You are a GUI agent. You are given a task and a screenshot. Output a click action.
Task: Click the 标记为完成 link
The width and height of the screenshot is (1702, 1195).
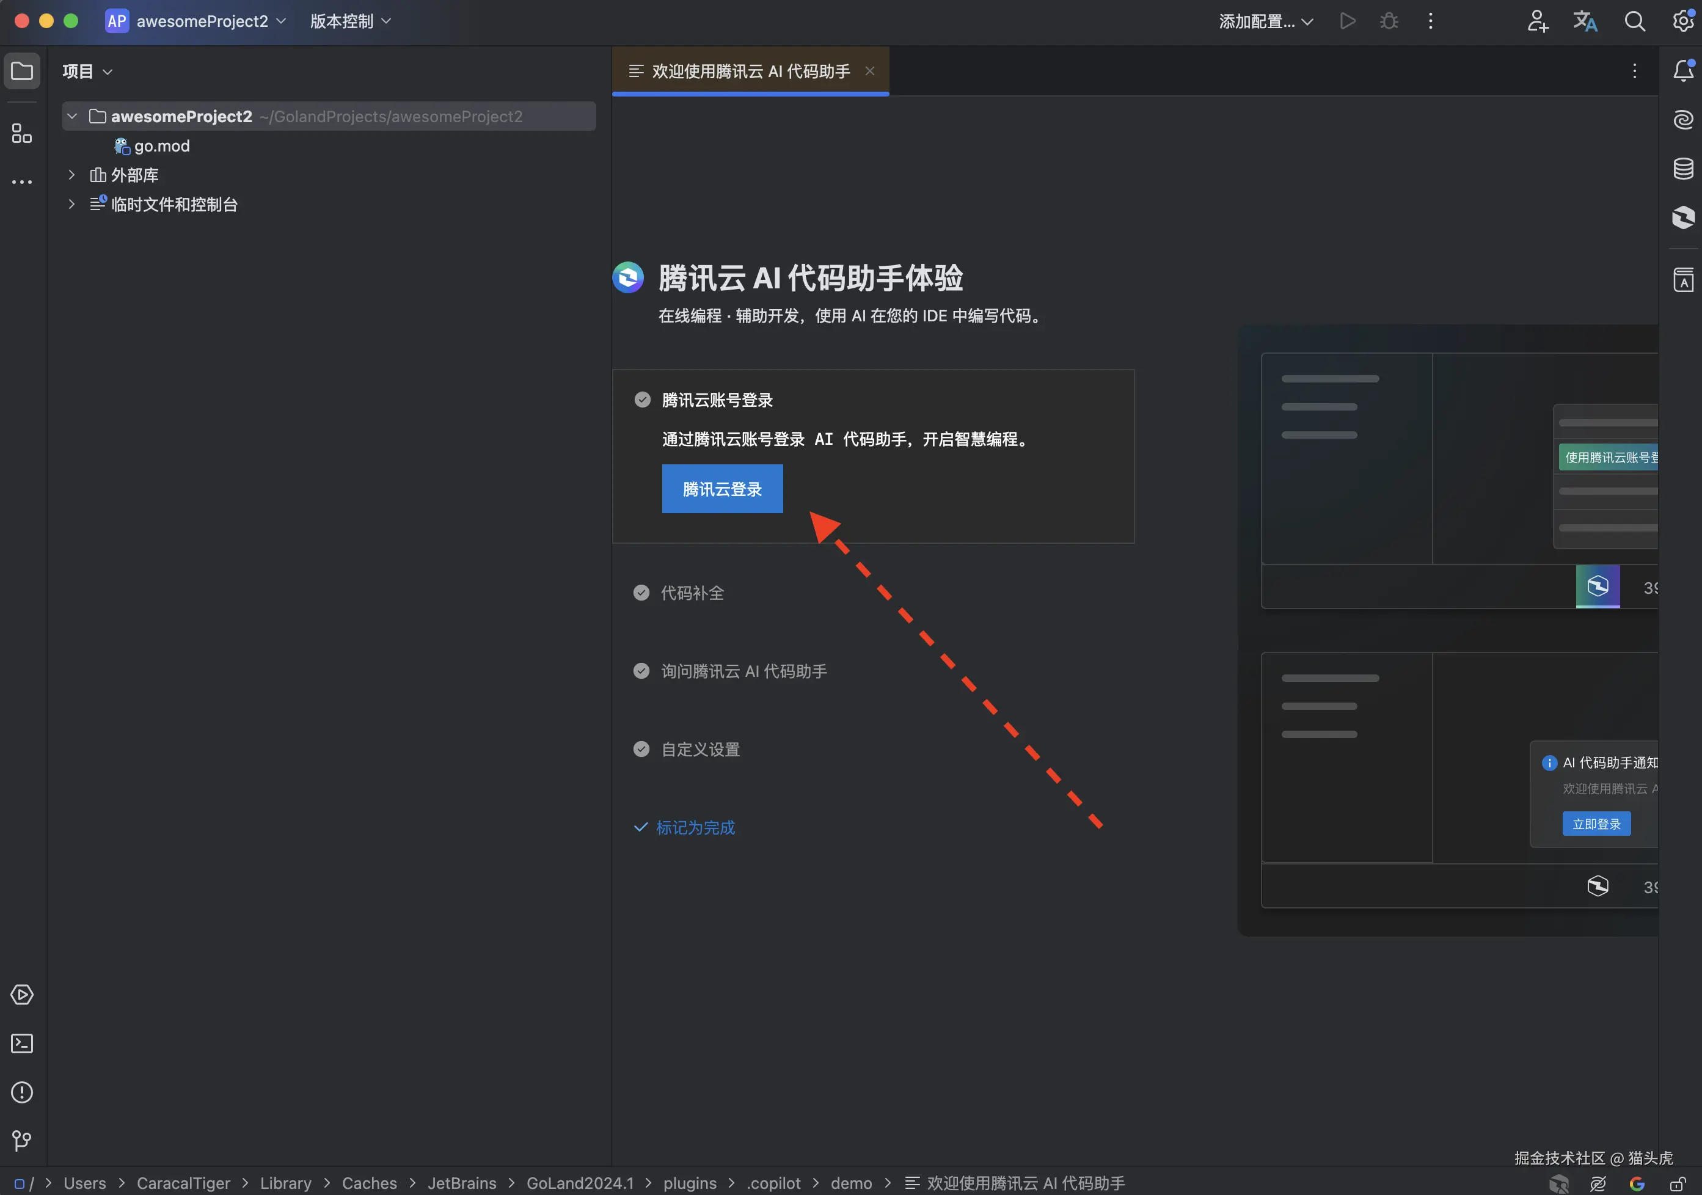685,827
